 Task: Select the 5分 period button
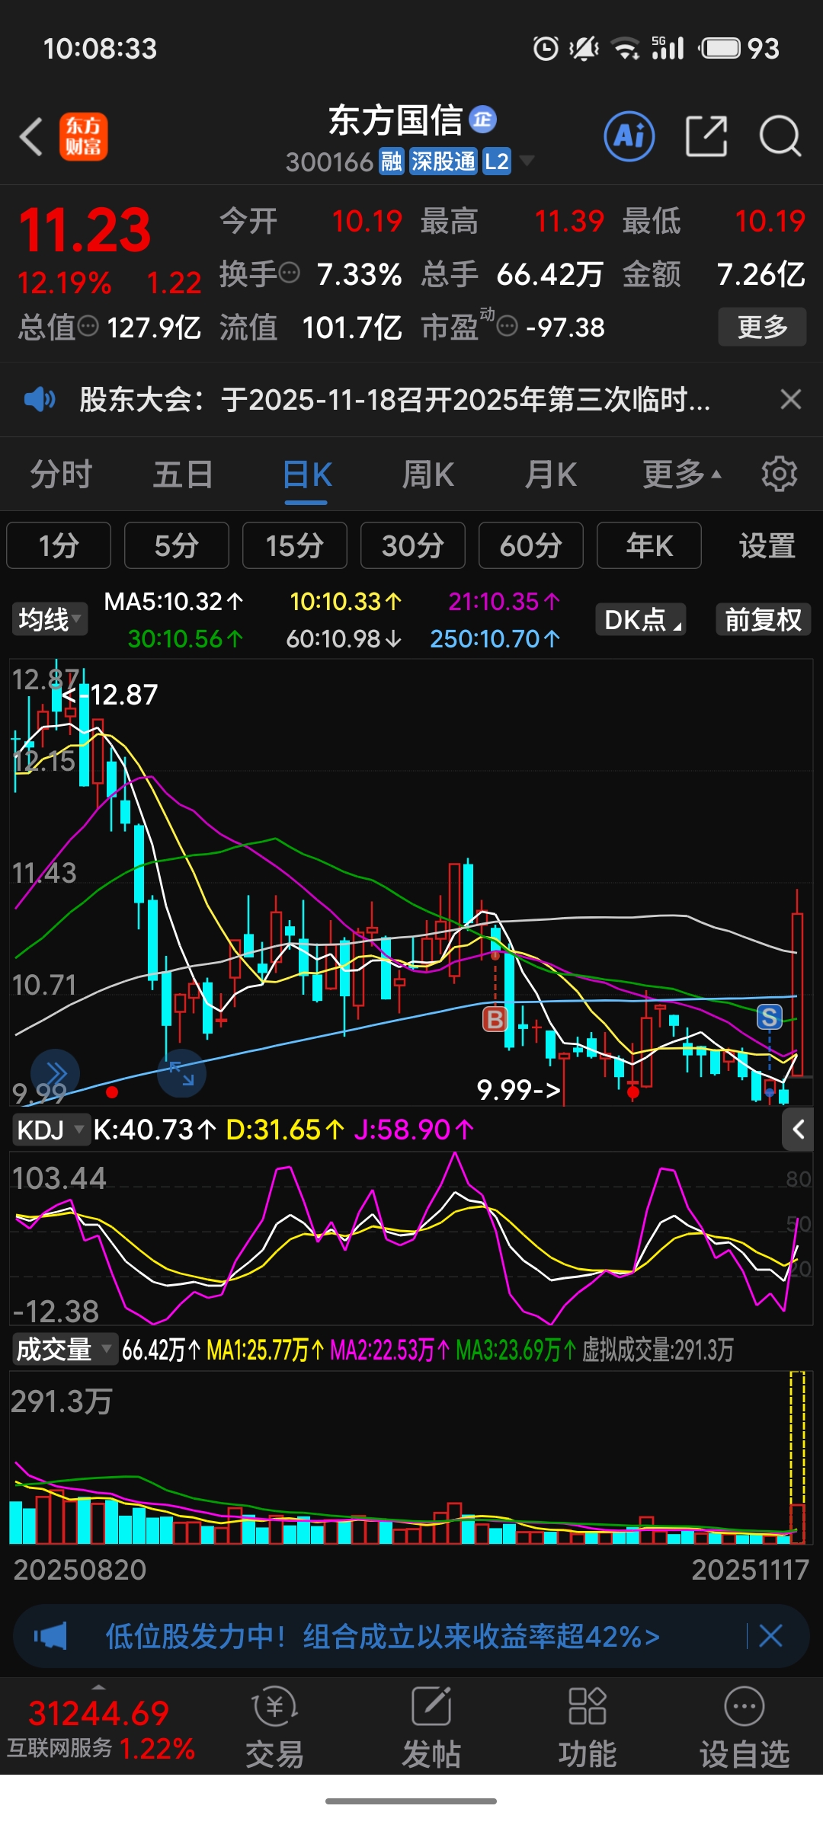177,545
